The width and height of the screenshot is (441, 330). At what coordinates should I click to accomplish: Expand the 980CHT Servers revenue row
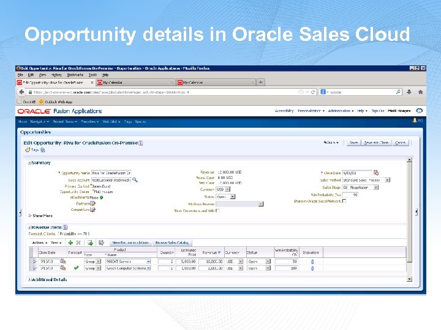[x=35, y=262]
